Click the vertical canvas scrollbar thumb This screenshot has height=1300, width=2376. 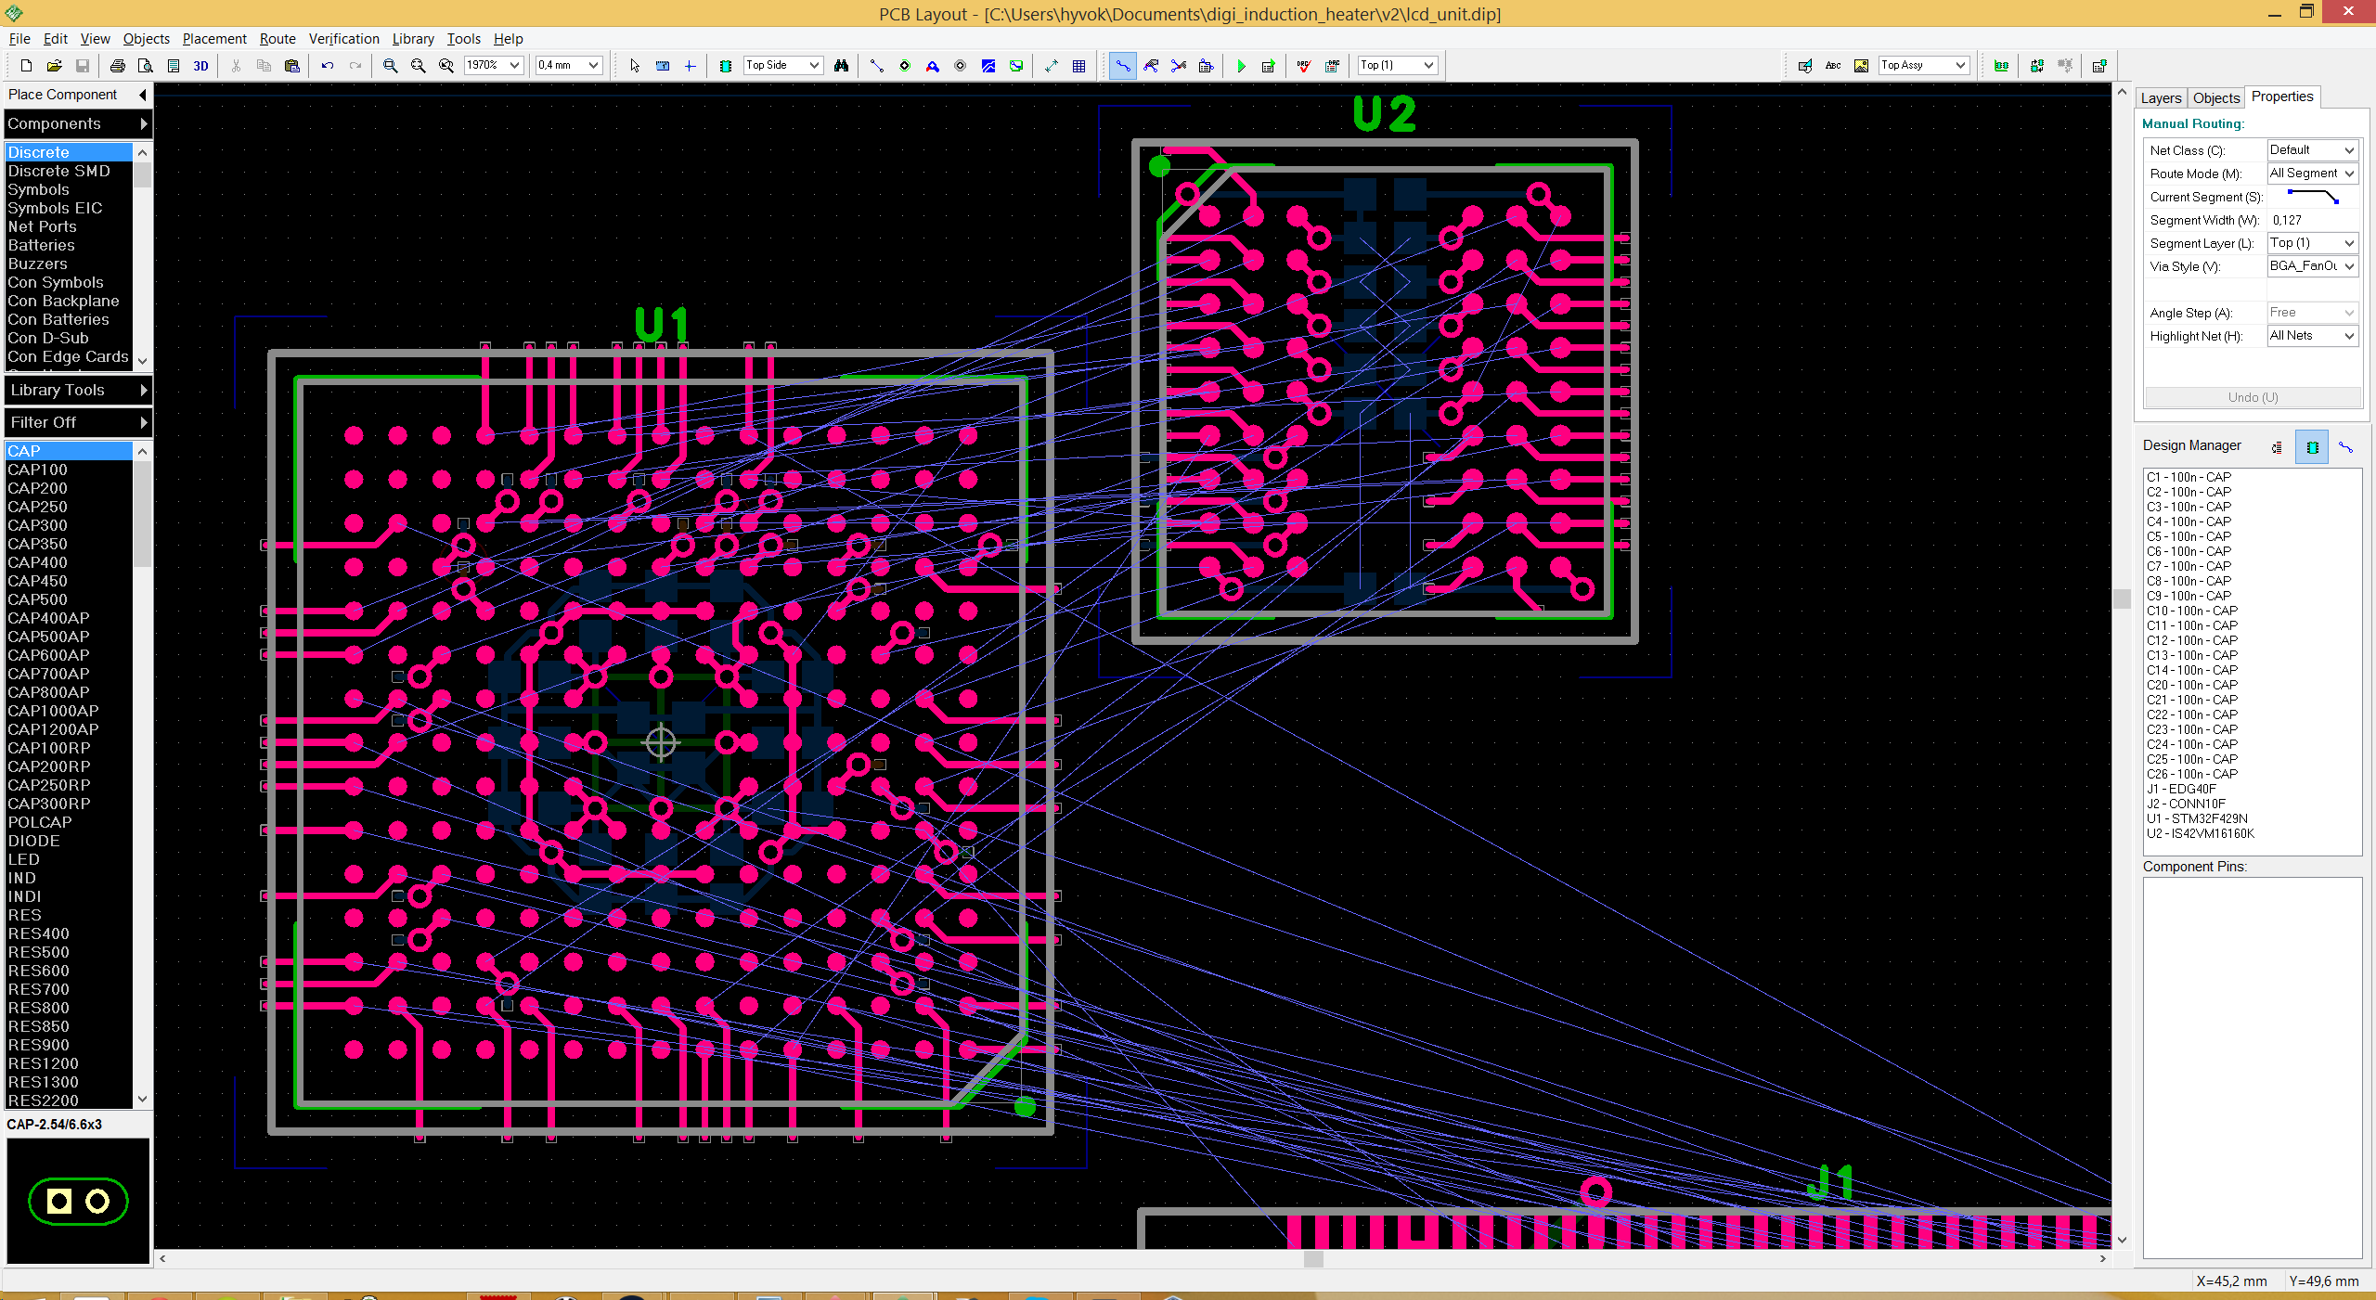2122,599
